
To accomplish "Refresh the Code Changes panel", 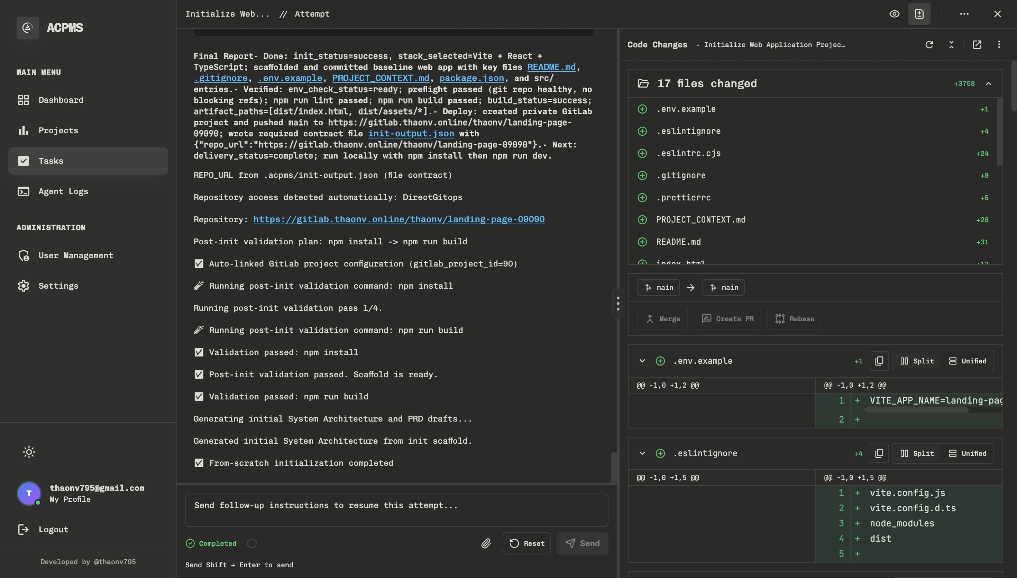I will coord(929,44).
